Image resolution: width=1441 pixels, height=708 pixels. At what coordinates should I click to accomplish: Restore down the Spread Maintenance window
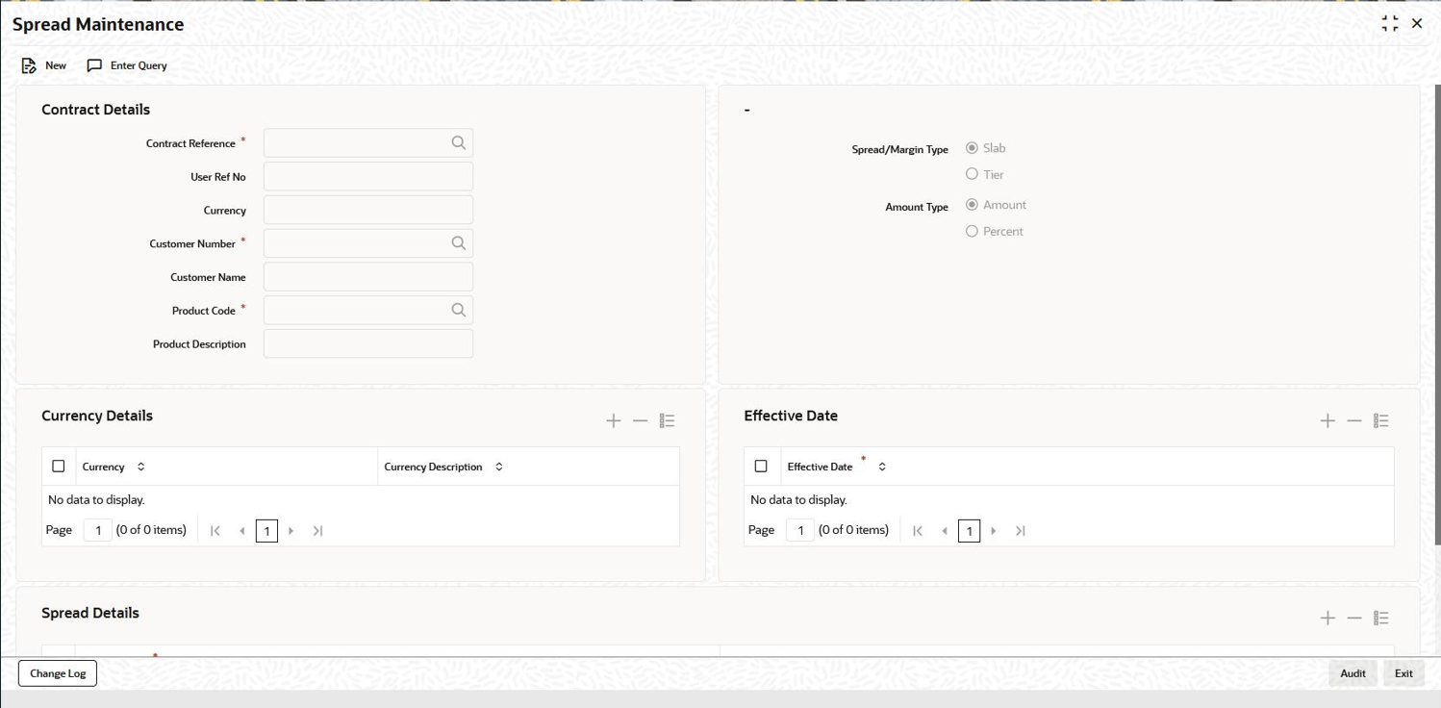pos(1390,24)
